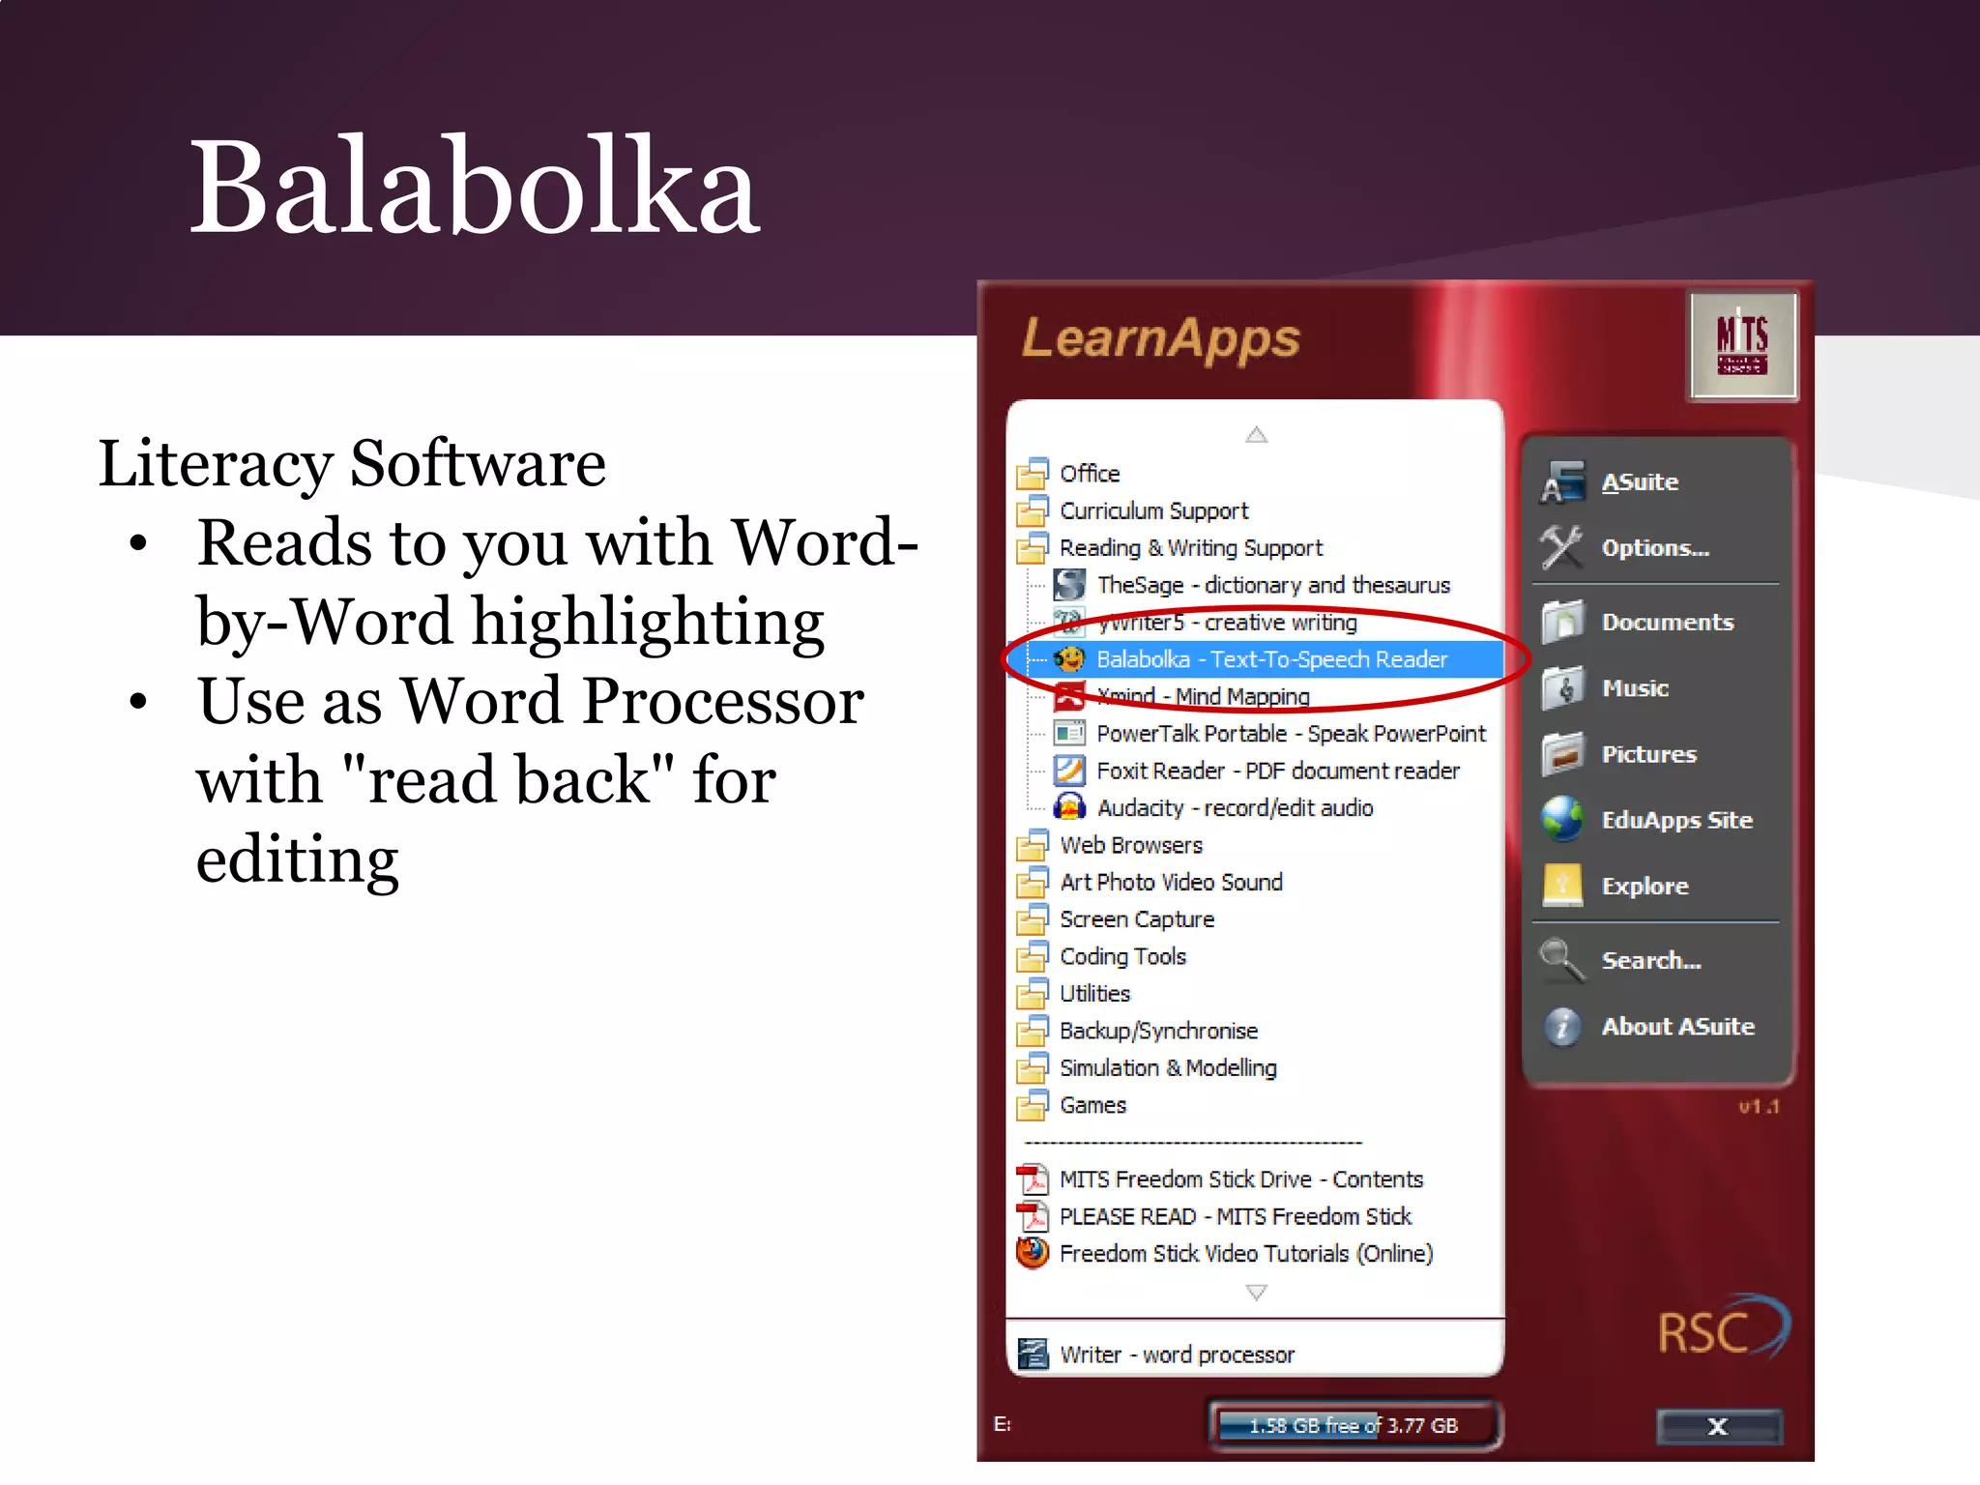Launch Xmind Mind Mapping icon
Screen dimensions: 1980x1485
1069,696
